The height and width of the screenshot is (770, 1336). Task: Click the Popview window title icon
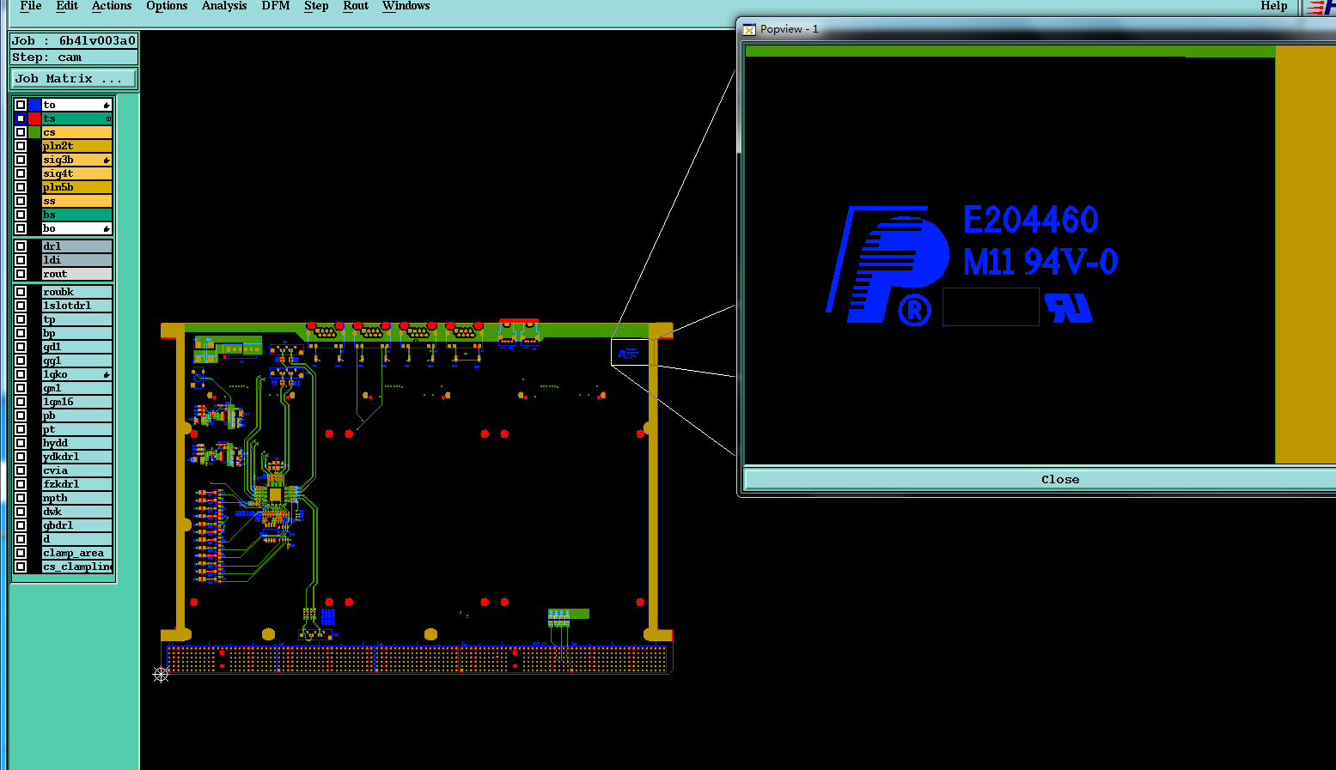(749, 29)
